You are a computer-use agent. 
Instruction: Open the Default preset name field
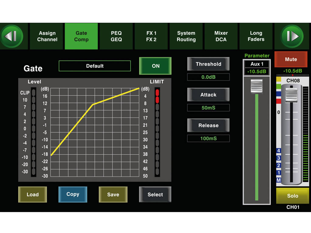click(95, 66)
